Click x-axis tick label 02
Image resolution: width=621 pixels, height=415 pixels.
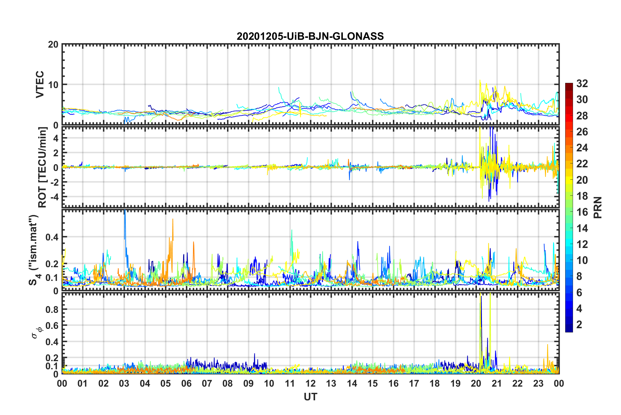click(104, 383)
